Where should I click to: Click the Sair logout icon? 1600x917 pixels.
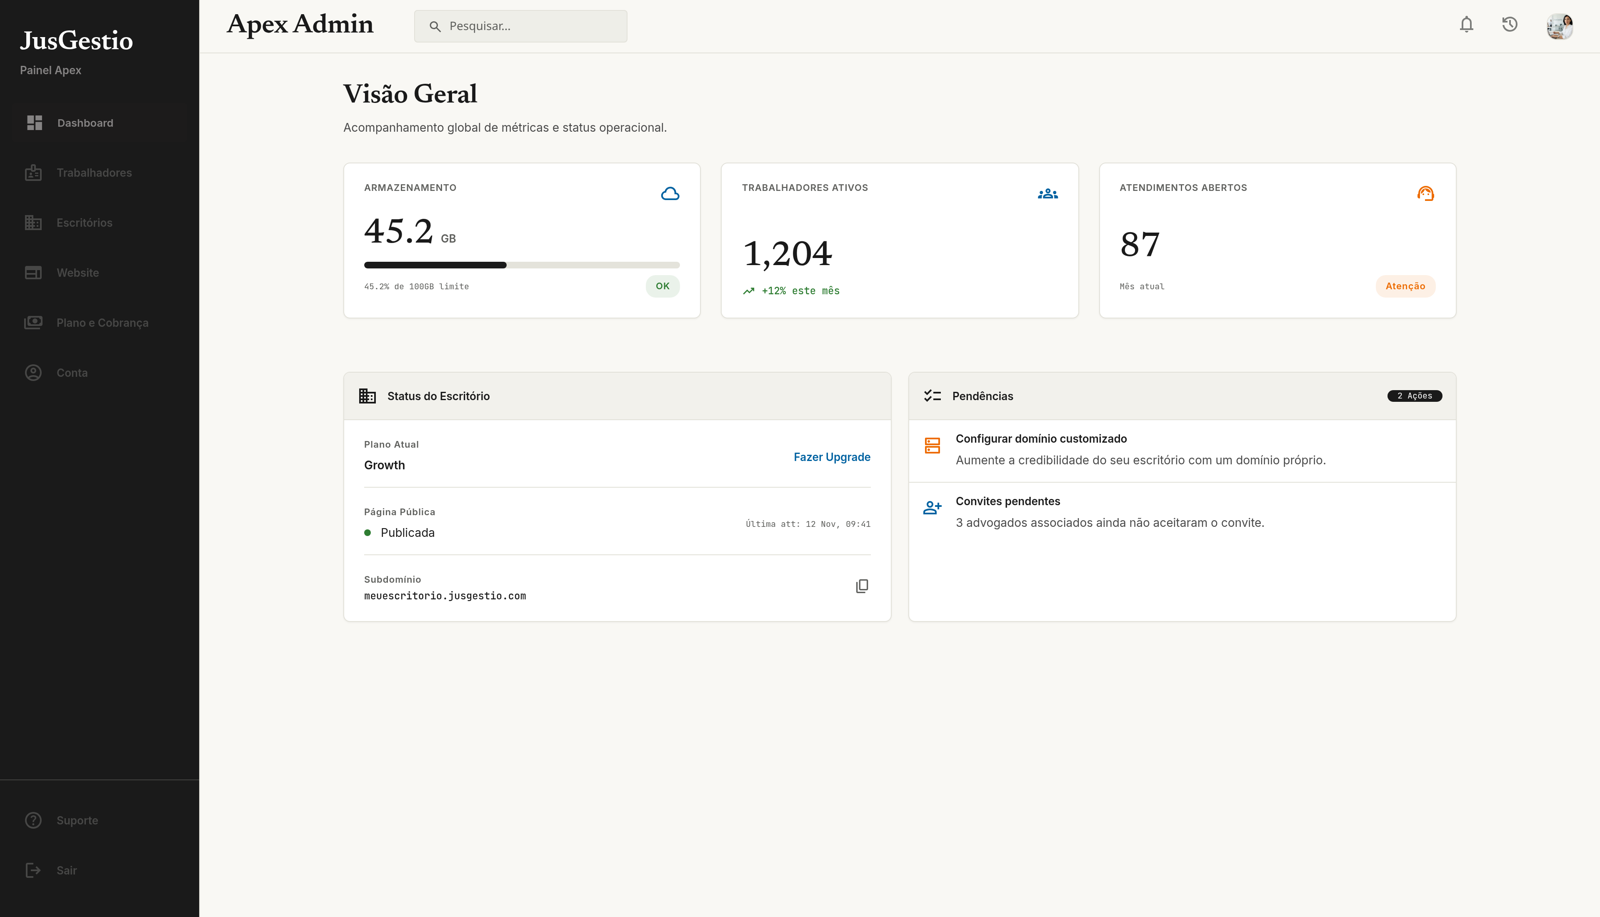[x=33, y=870]
